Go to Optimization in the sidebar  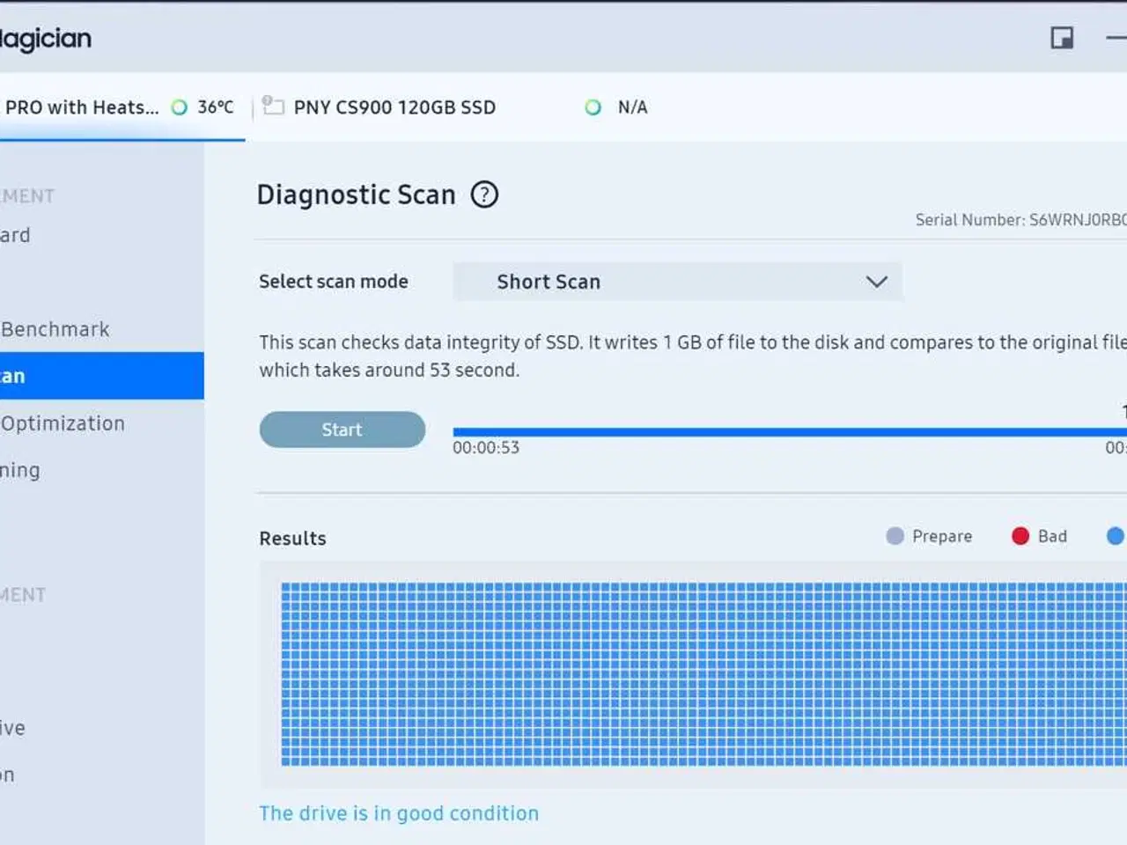(63, 423)
